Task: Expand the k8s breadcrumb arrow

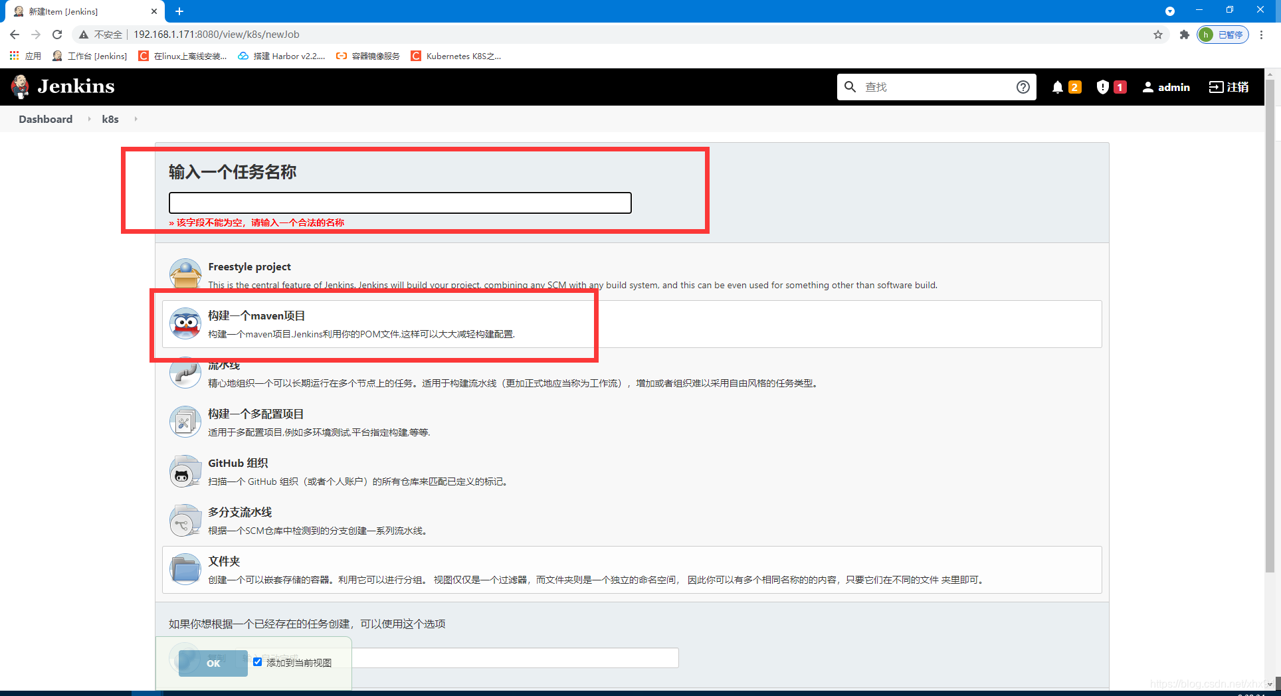Action: point(136,119)
